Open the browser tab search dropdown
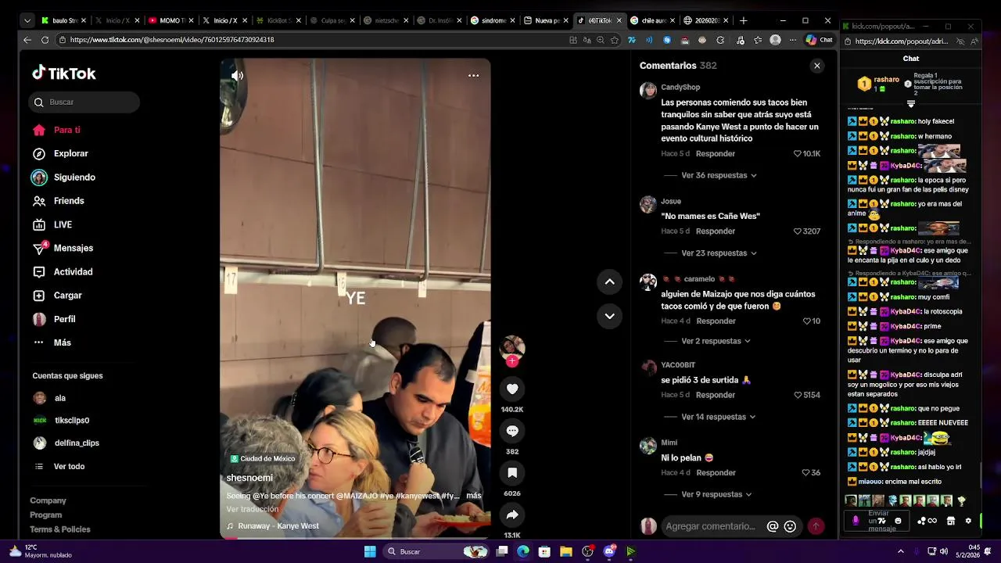The width and height of the screenshot is (1001, 563). pyautogui.click(x=27, y=20)
